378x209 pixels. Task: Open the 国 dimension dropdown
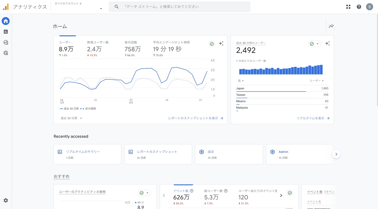coord(241,81)
